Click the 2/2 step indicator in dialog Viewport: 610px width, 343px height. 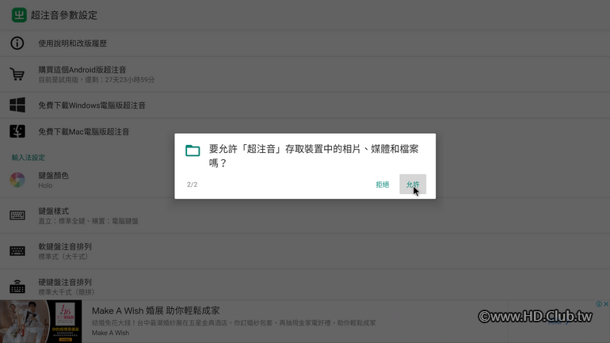[193, 185]
